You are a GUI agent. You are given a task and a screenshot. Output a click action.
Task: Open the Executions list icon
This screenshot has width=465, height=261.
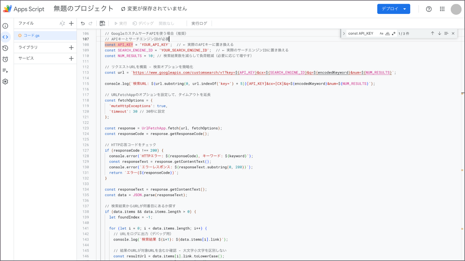point(5,70)
